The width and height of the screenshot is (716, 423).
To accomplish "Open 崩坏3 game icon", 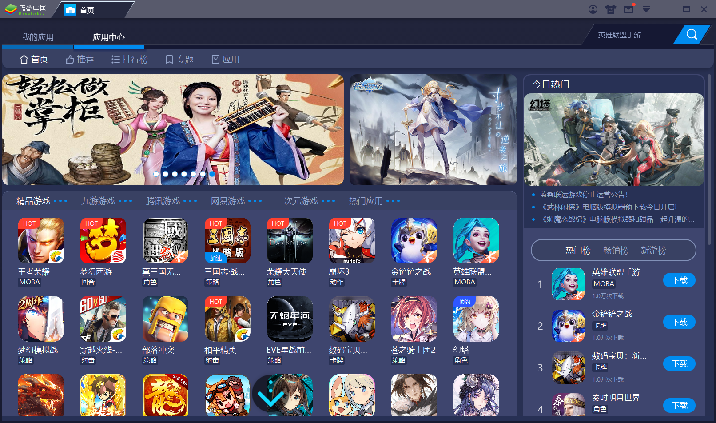I will click(x=352, y=240).
